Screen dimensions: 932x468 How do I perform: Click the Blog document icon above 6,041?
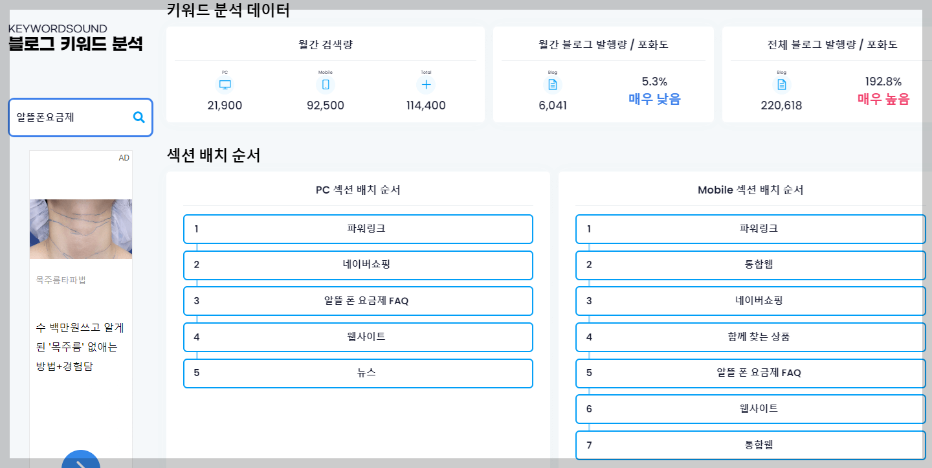[x=553, y=84]
